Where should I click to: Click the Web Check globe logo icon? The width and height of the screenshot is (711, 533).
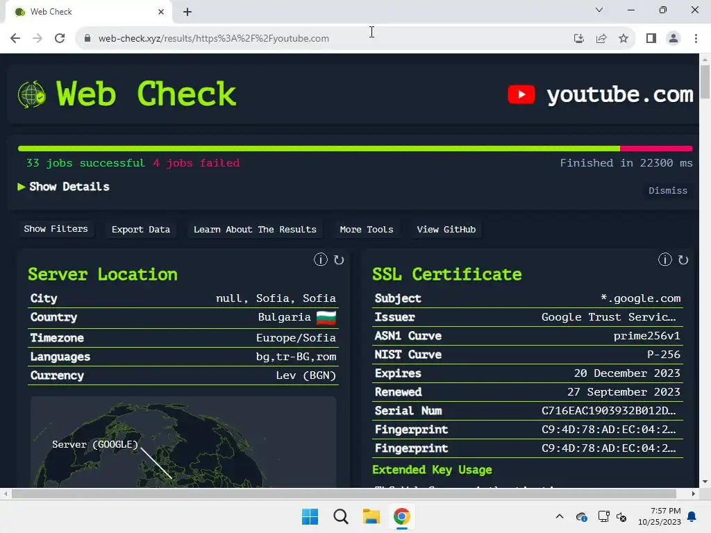coord(32,94)
